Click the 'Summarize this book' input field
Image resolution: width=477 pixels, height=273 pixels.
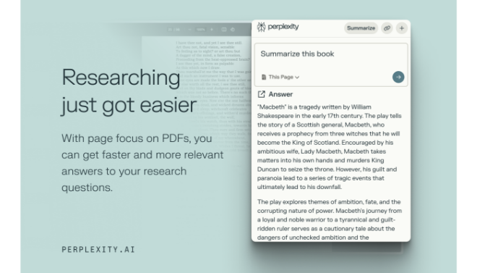tap(331, 64)
